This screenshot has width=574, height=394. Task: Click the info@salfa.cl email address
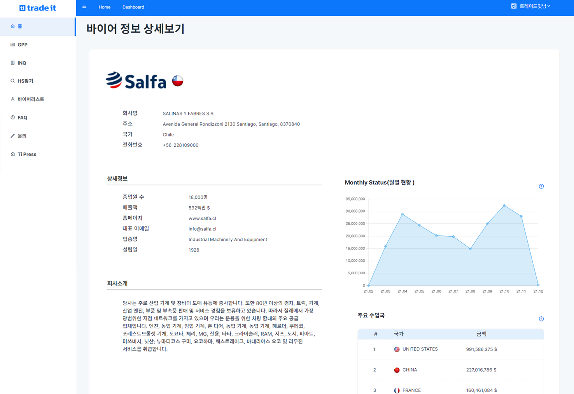202,229
